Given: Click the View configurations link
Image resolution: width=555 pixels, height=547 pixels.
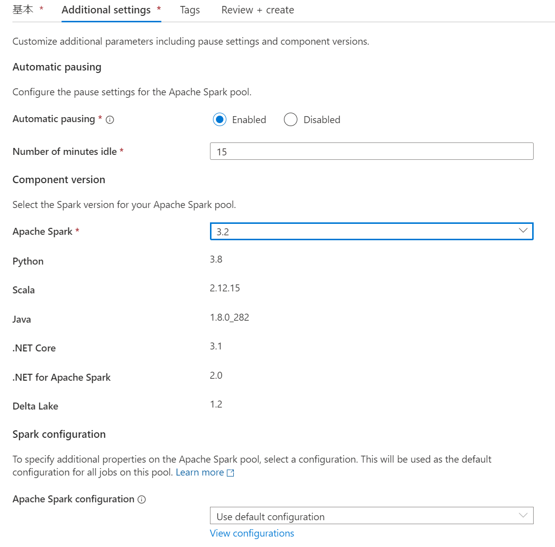Looking at the screenshot, I should (252, 534).
